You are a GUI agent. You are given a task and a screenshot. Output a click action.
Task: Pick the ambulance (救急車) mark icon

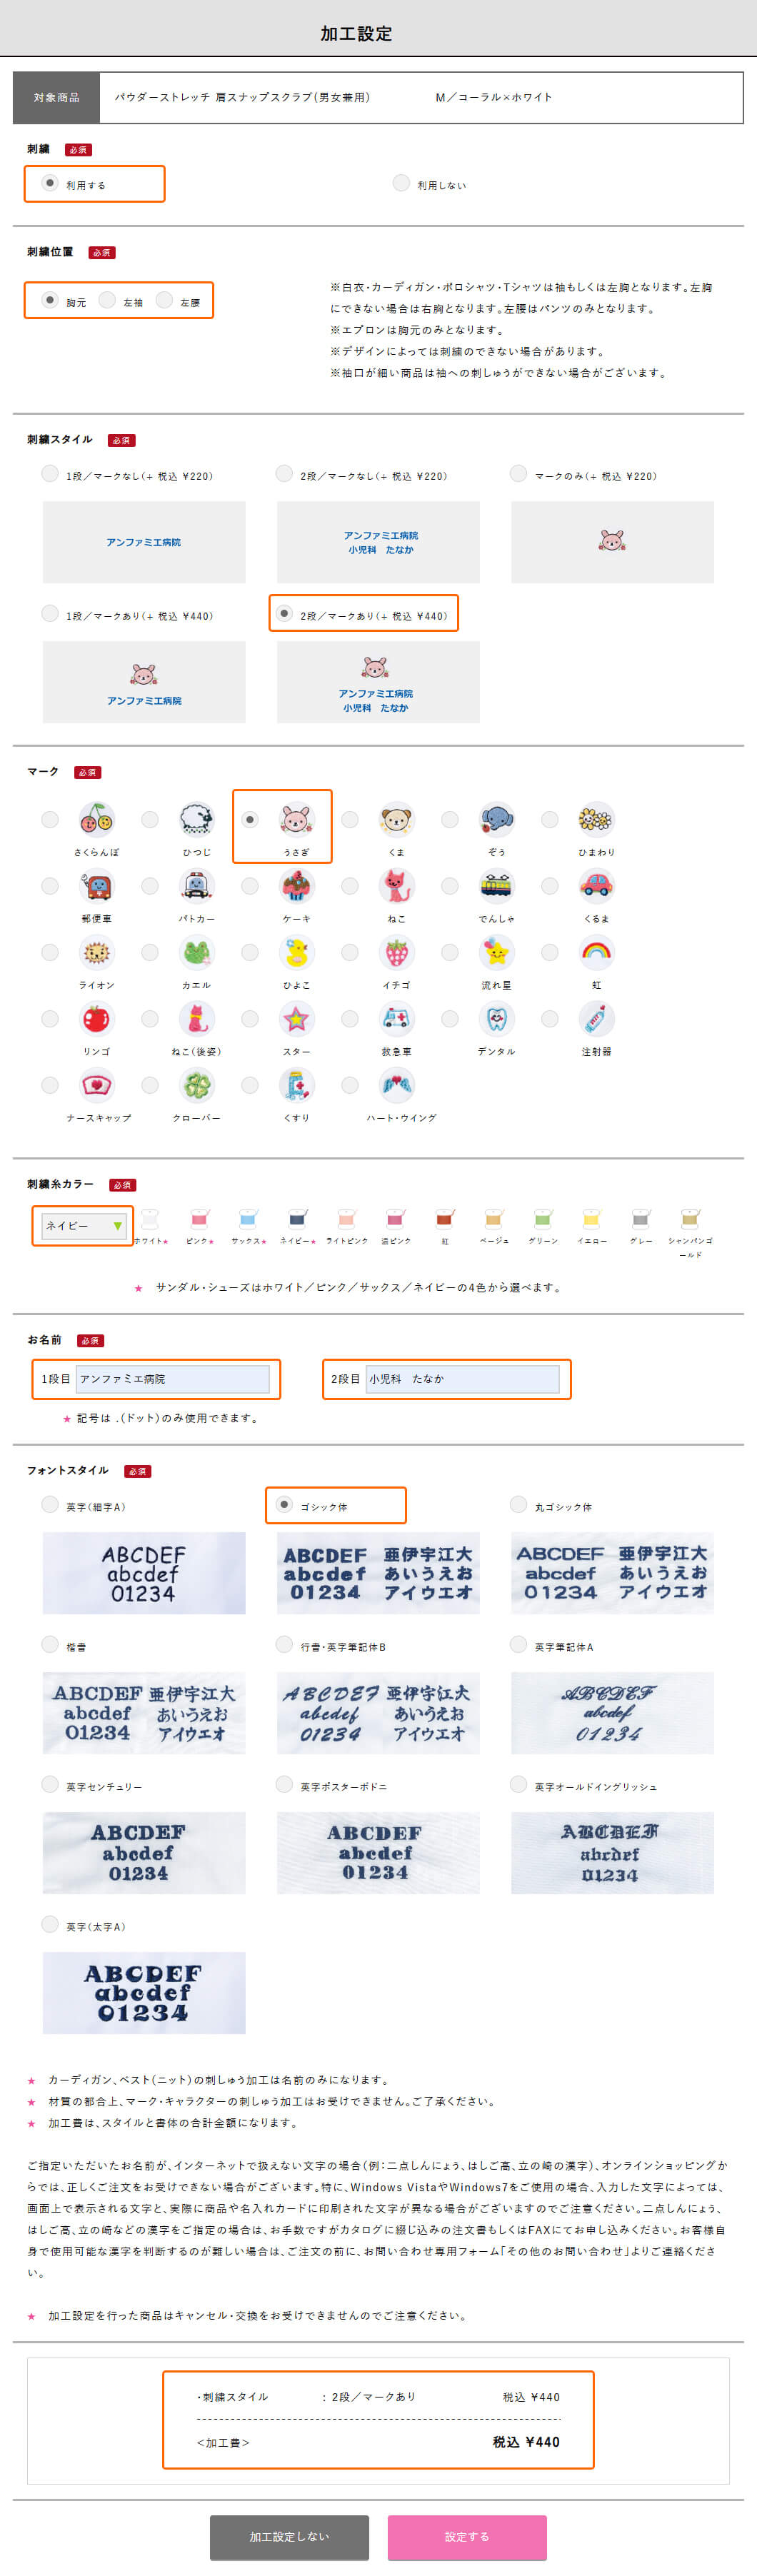[397, 1019]
